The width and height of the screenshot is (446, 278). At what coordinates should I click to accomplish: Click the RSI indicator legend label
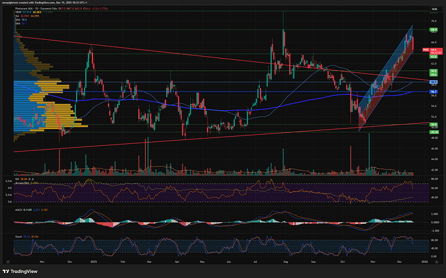click(17, 180)
